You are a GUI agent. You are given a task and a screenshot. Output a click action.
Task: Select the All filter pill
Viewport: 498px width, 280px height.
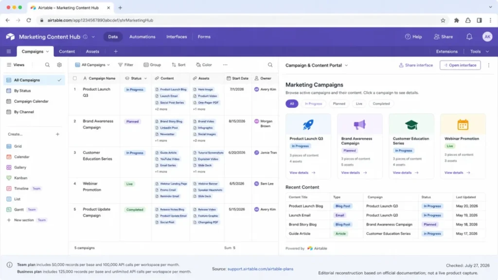coord(292,104)
